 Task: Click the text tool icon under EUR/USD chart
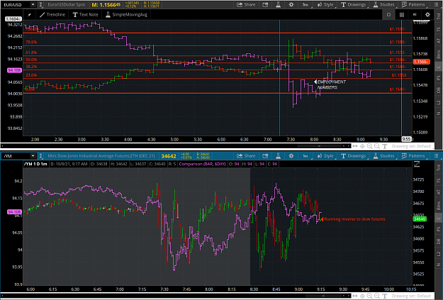tap(384, 146)
